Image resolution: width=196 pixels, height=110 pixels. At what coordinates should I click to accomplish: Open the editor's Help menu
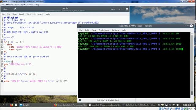coord(48,14)
